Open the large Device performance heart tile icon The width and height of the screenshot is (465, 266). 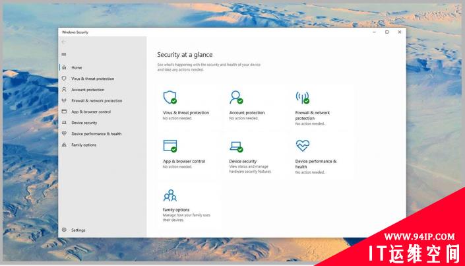(303, 146)
